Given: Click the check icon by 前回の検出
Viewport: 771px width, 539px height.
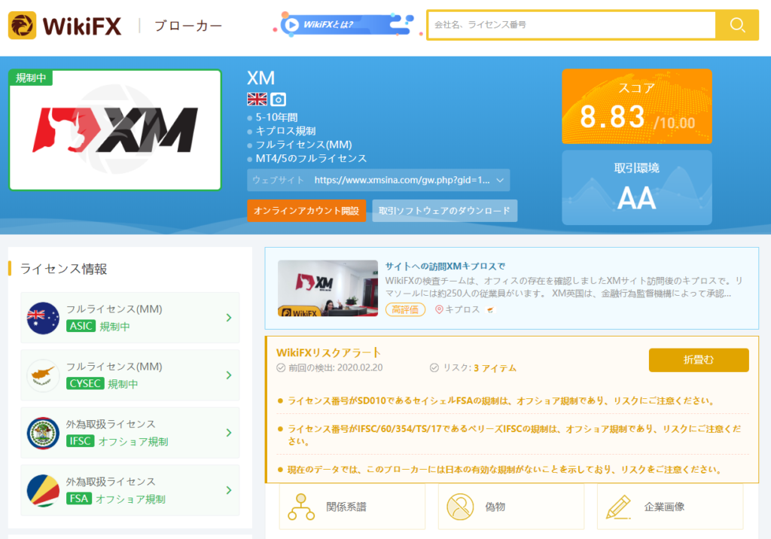Looking at the screenshot, I should click(281, 368).
